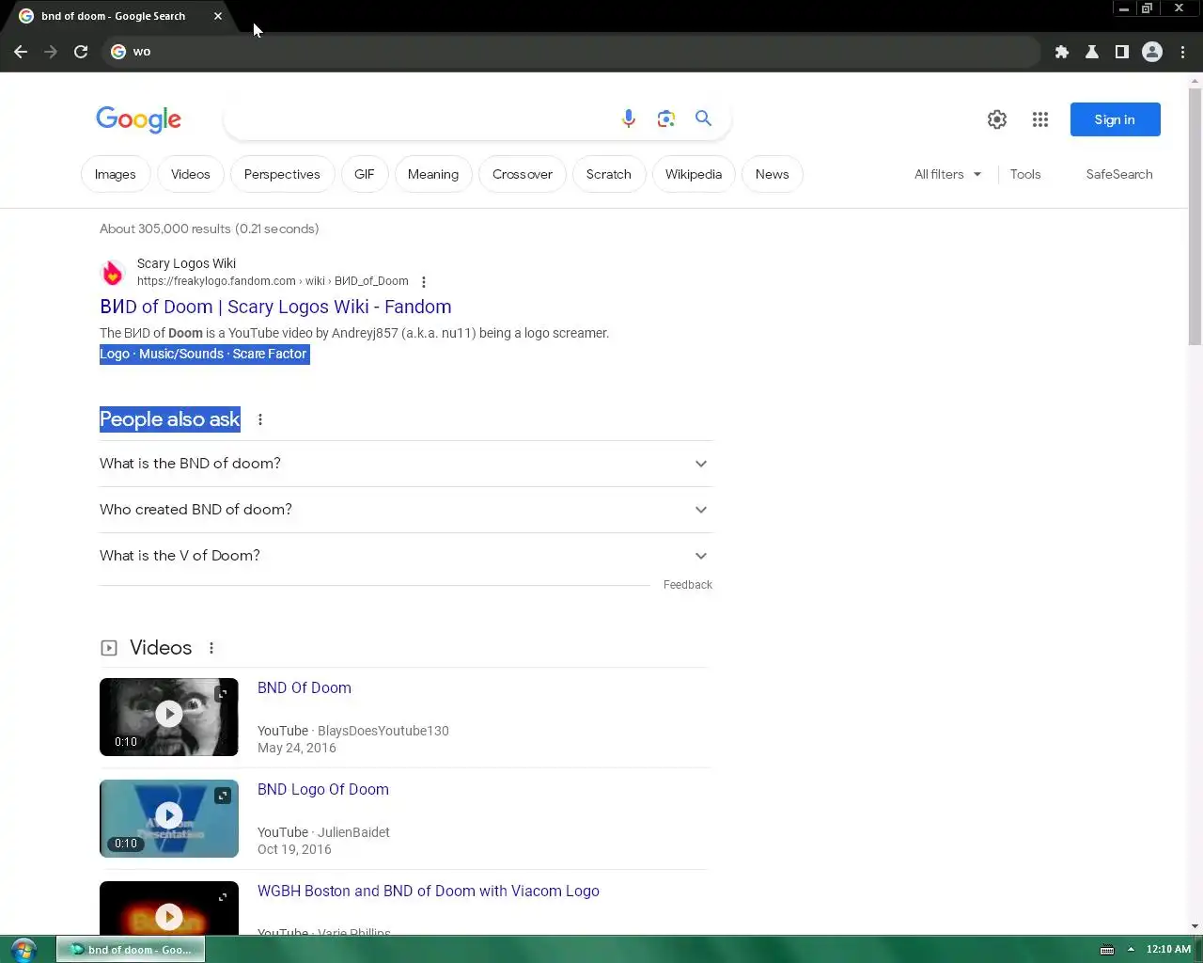The width and height of the screenshot is (1203, 963).
Task: Play the WGBH Boston video thumbnail
Action: [x=169, y=908]
